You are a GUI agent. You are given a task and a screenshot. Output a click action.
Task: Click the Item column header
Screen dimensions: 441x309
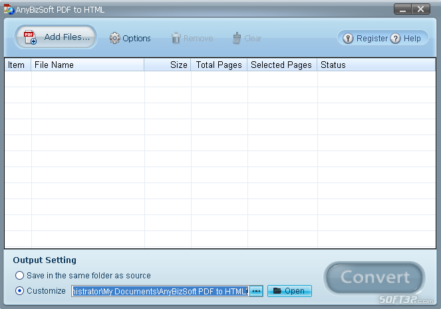tap(18, 65)
